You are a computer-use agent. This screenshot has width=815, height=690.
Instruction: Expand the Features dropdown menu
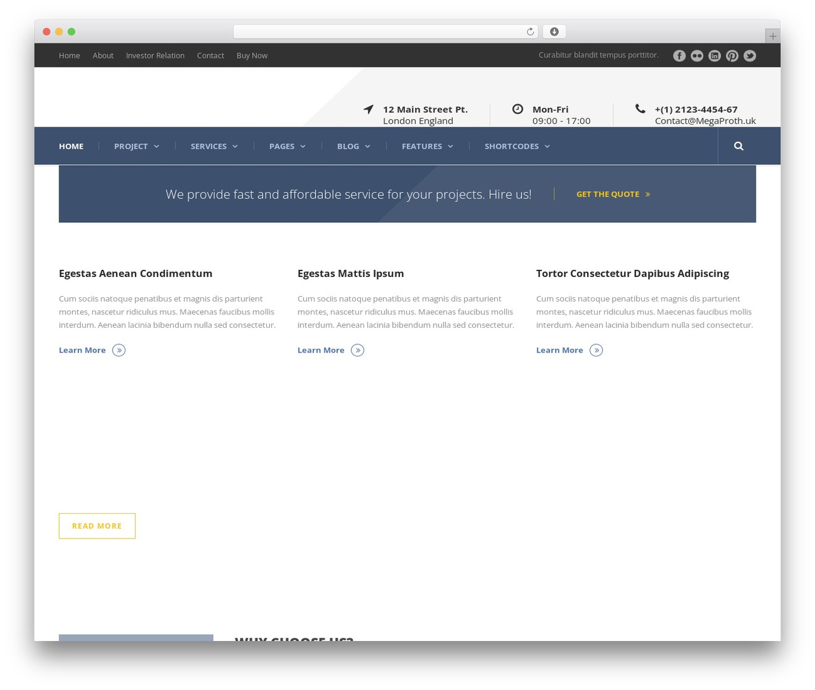[427, 146]
